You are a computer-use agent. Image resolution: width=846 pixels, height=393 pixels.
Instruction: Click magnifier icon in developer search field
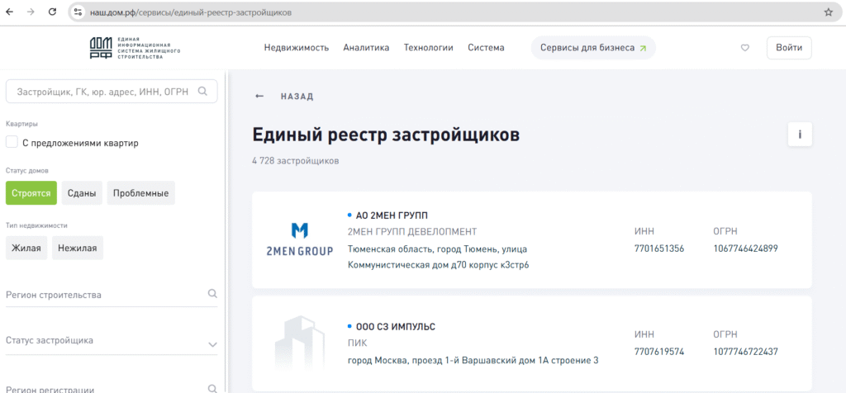click(203, 92)
